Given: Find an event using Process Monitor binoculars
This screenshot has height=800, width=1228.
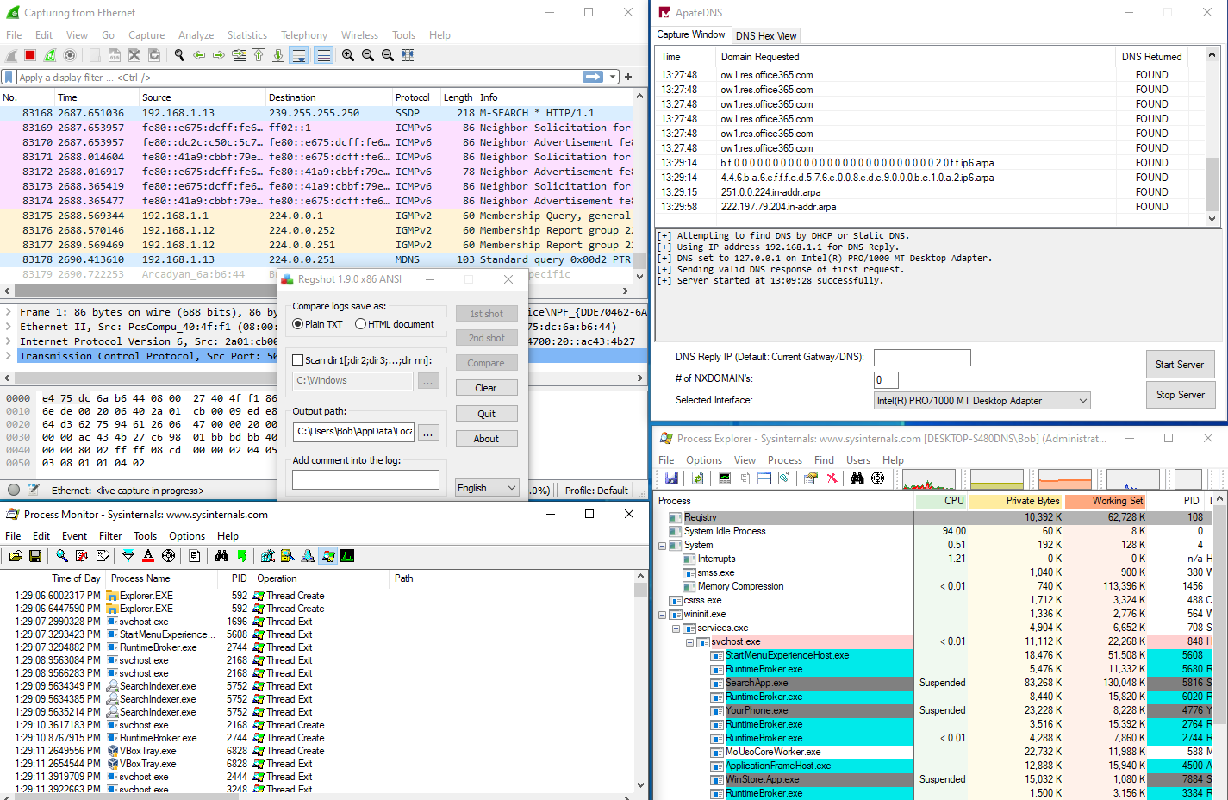Looking at the screenshot, I should pos(221,555).
